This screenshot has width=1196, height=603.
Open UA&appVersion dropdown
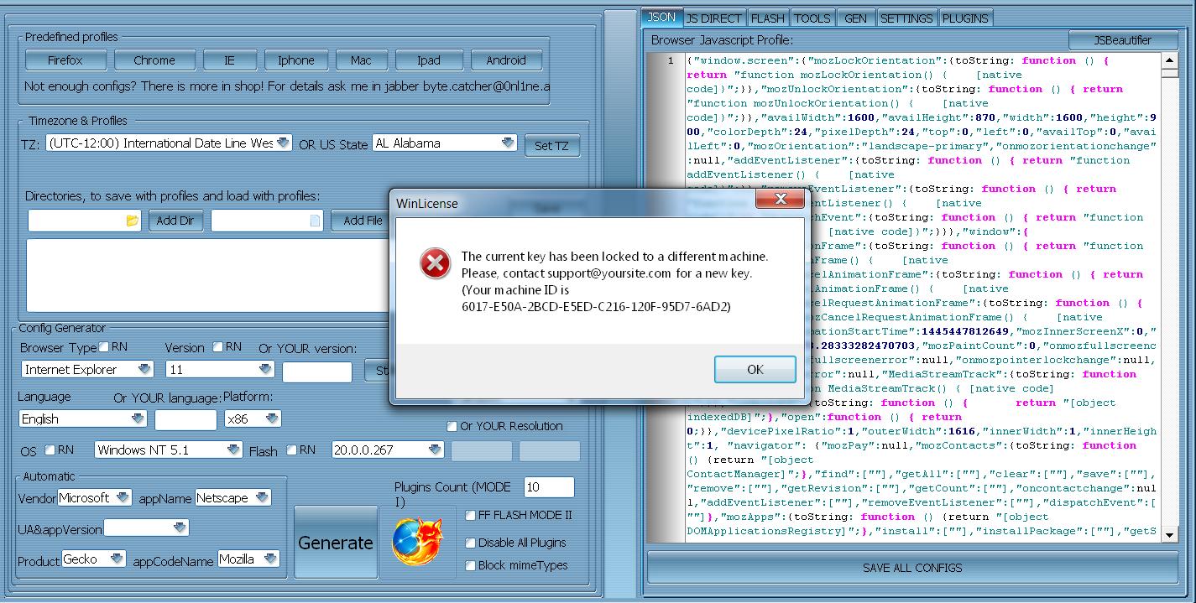(x=147, y=528)
